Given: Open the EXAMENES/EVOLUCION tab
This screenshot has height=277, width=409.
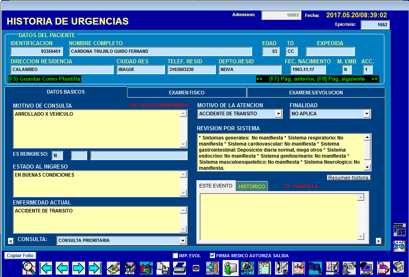Looking at the screenshot, I should click(x=316, y=93).
